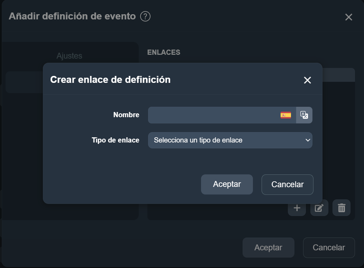
Task: Select the edit link pencil icon
Action: click(x=319, y=208)
